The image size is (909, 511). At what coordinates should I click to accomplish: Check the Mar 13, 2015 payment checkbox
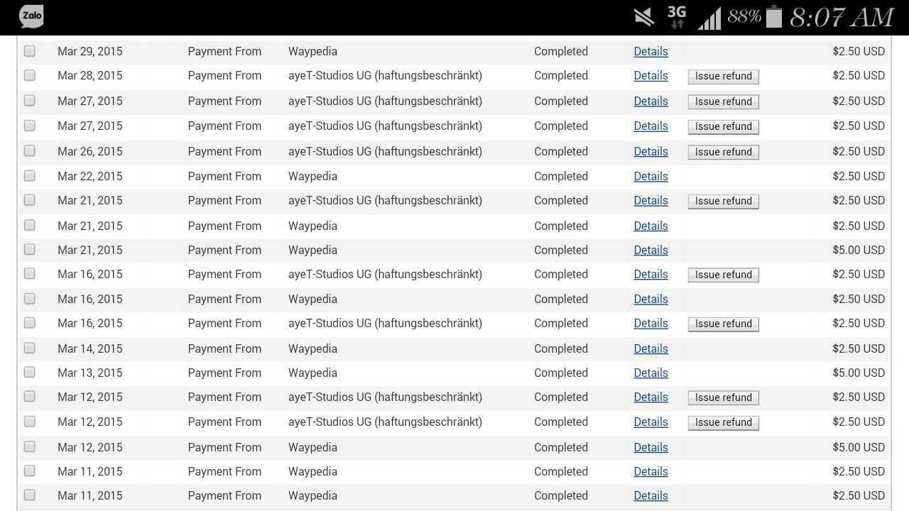[30, 373]
